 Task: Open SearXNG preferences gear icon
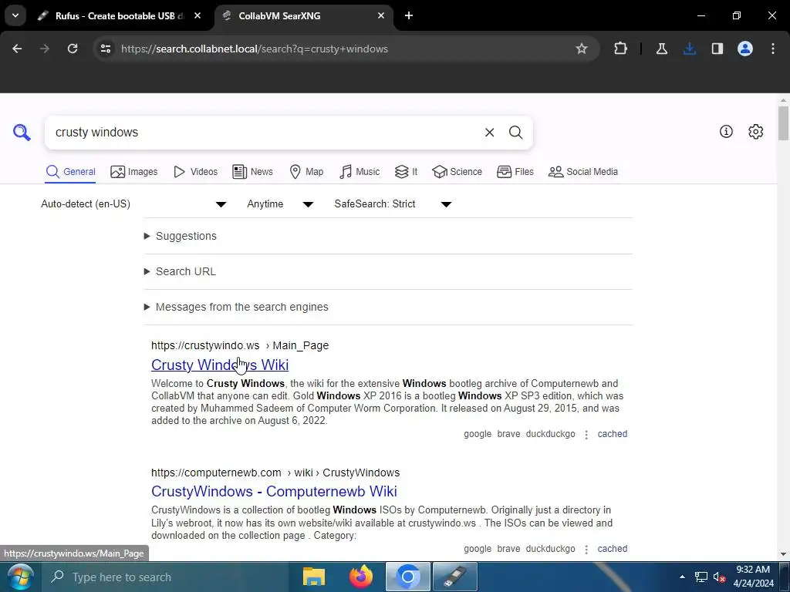[x=755, y=131]
